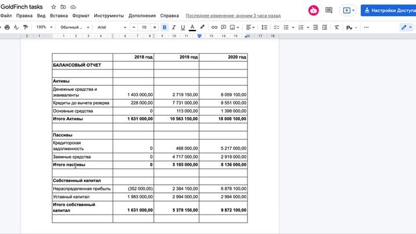Run the spelling and grammar check
This screenshot has width=416, height=234.
pyautogui.click(x=16, y=27)
